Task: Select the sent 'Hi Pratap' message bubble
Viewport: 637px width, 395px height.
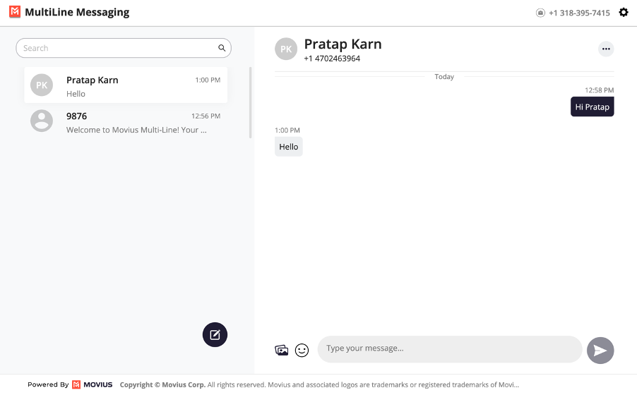Action: tap(592, 107)
